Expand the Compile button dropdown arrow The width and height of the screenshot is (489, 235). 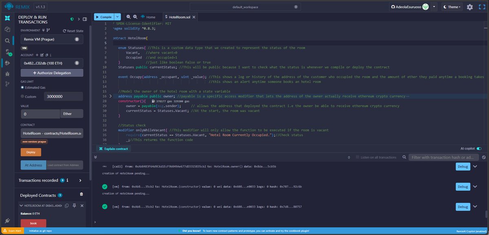pos(117,17)
